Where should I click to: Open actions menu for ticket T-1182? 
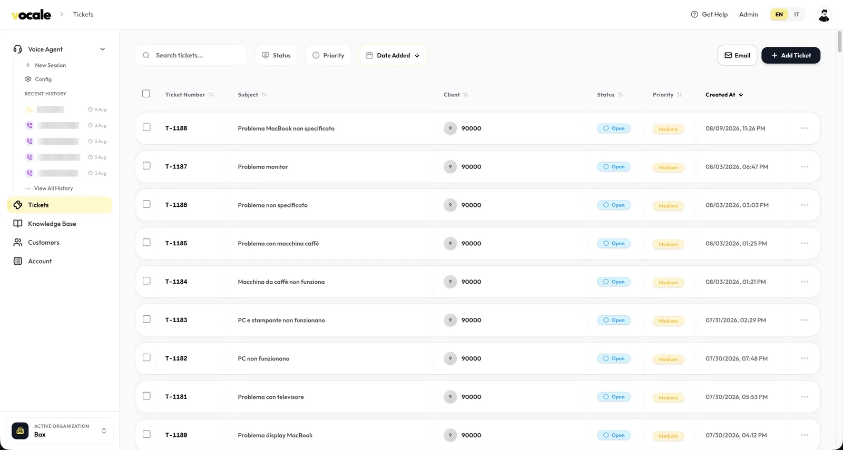(x=805, y=358)
